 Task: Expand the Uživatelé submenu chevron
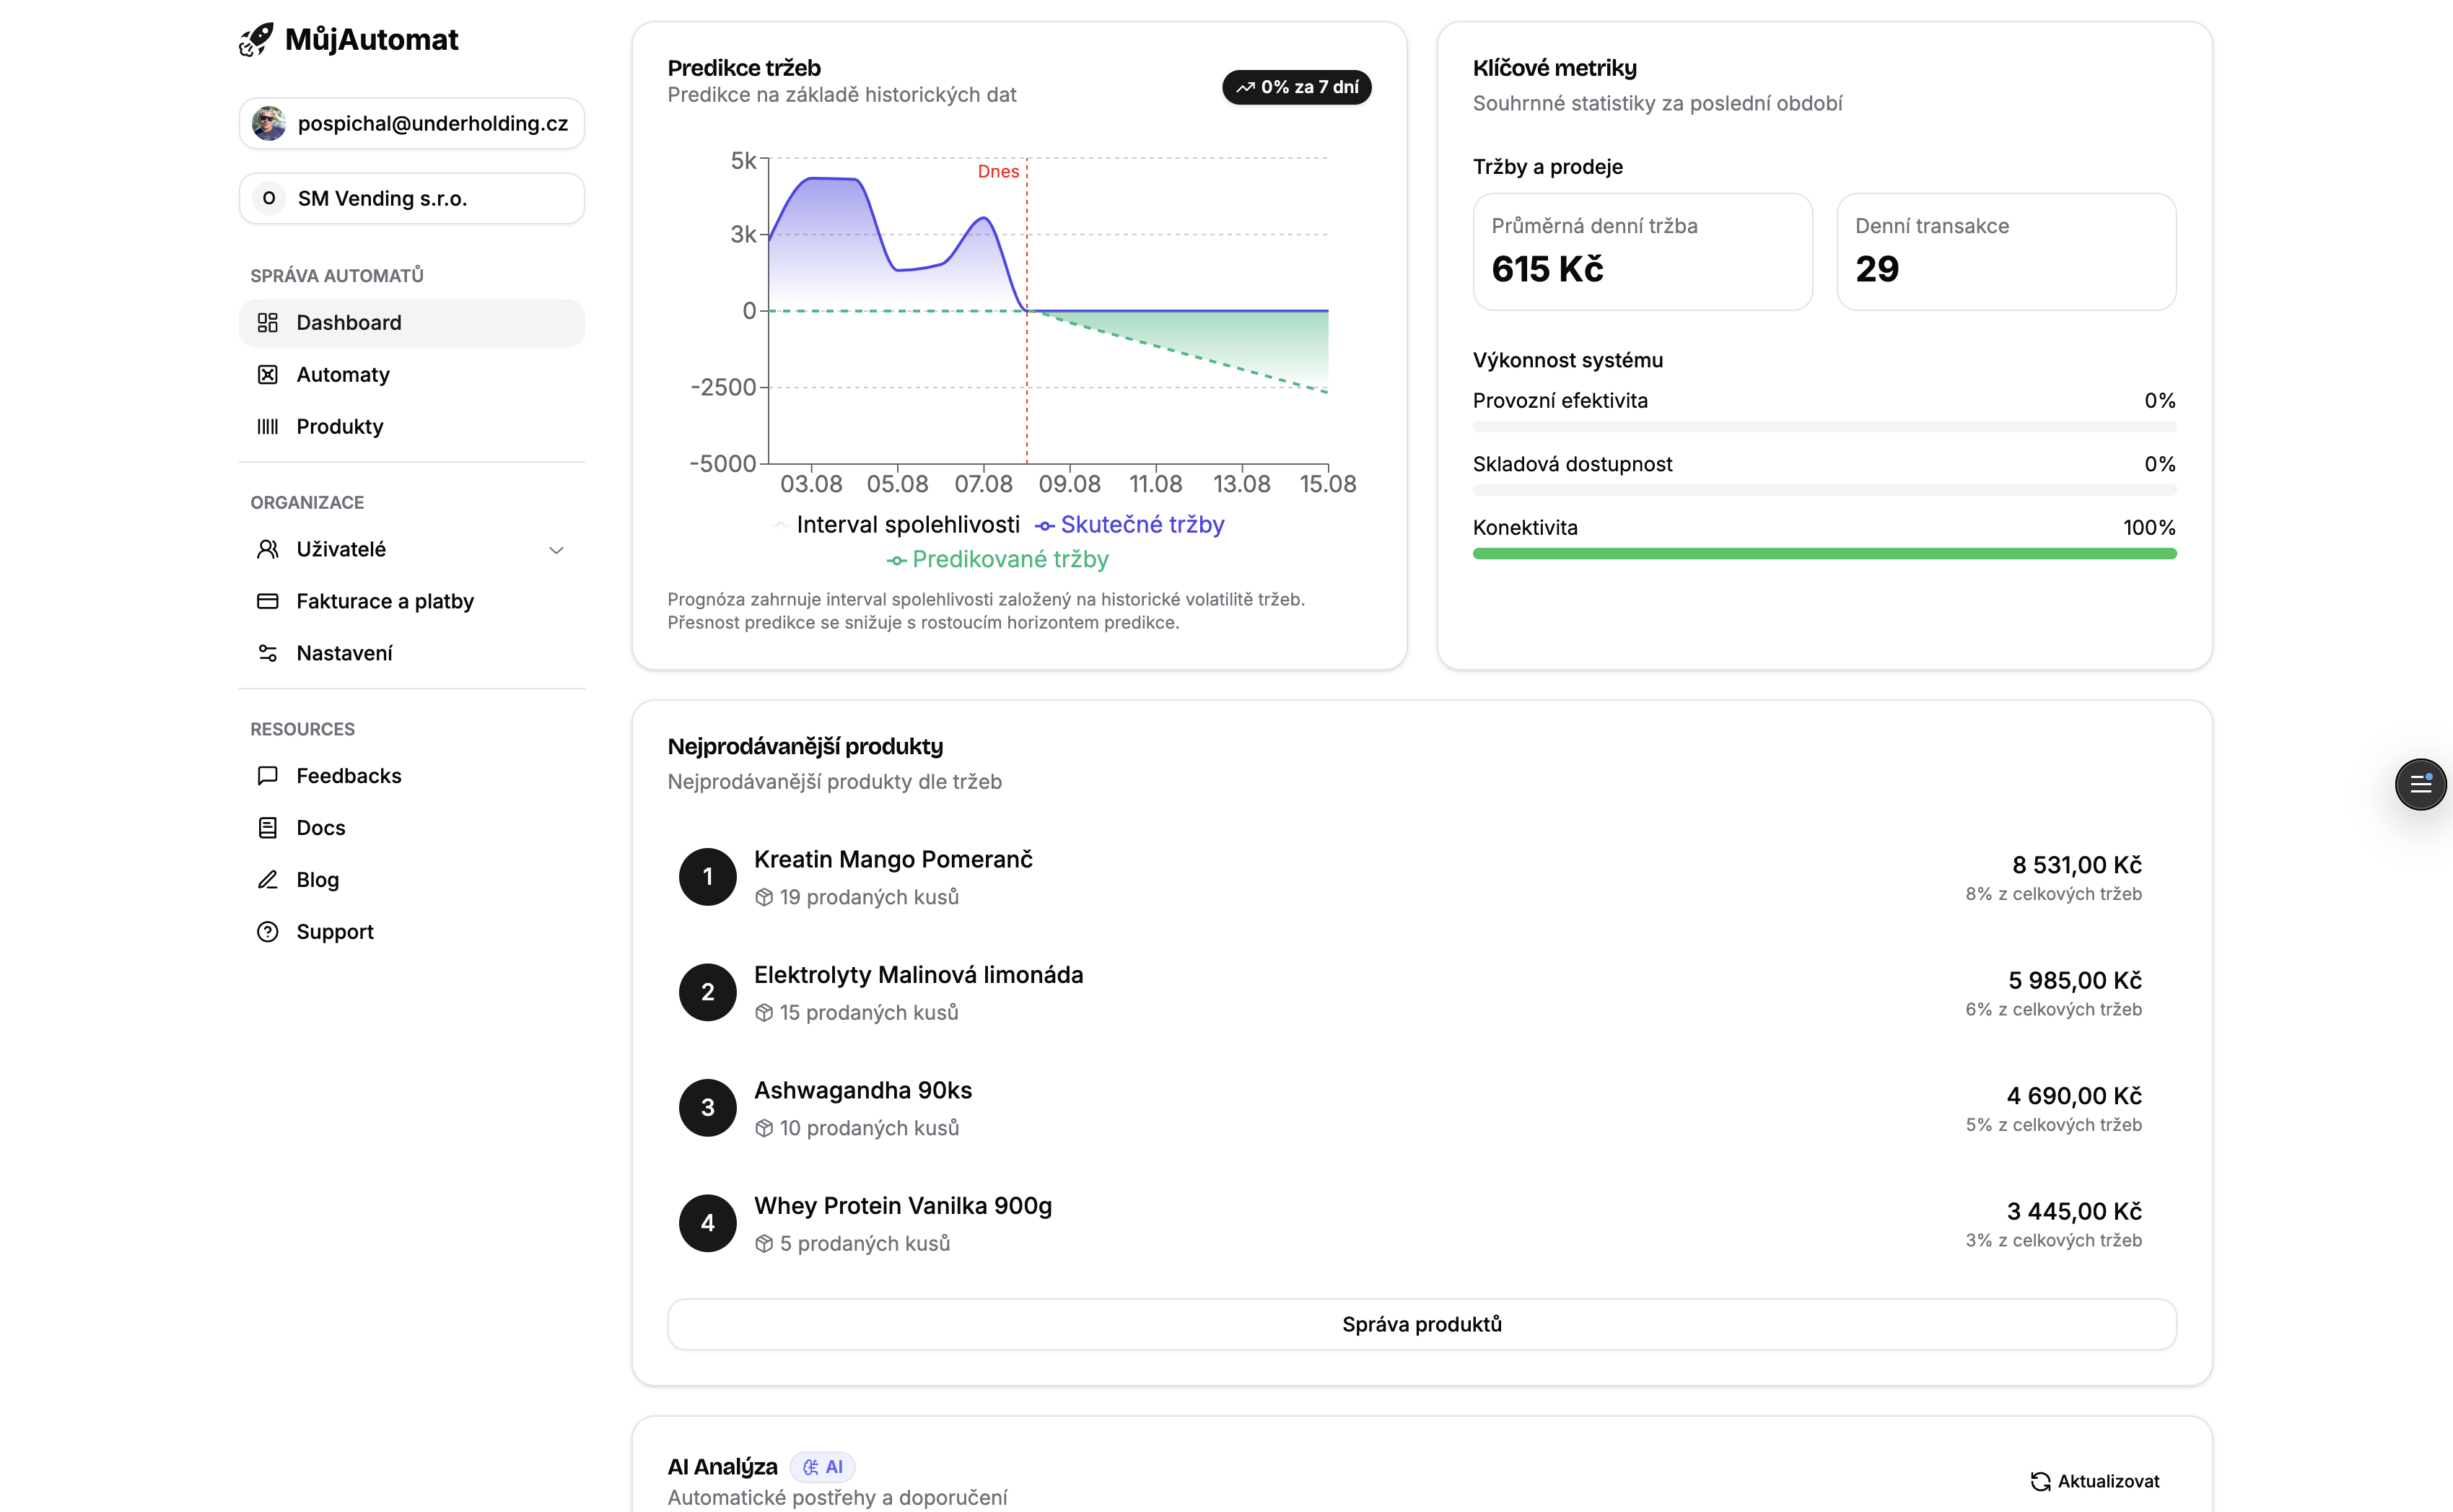(556, 550)
